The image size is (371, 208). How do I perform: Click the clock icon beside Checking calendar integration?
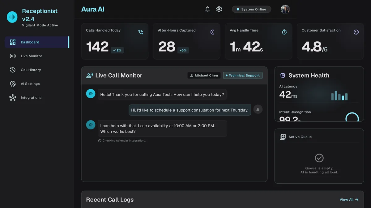[x=100, y=141]
